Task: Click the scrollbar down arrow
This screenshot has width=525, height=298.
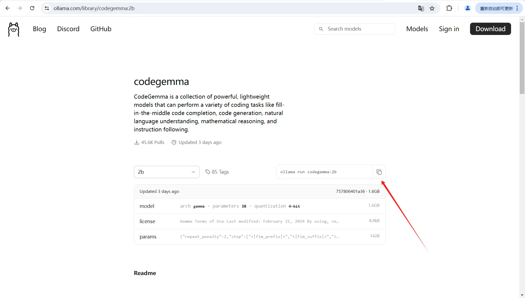Action: [522, 295]
